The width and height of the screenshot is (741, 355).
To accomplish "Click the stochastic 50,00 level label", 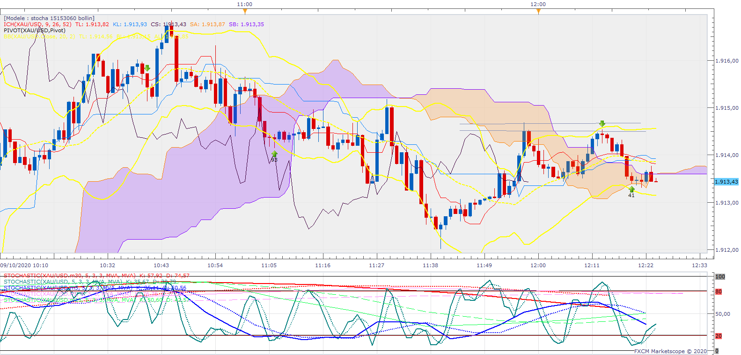I will pyautogui.click(x=723, y=314).
